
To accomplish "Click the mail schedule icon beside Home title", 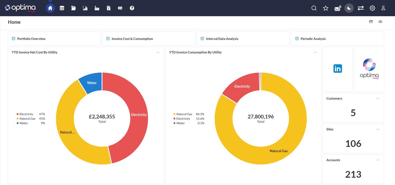I will [371, 22].
